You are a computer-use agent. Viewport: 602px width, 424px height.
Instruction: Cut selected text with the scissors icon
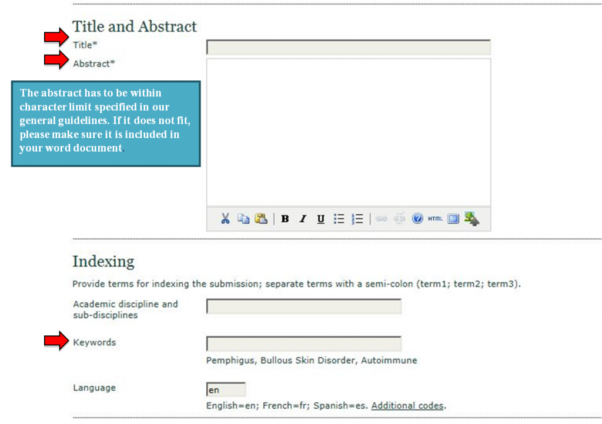(x=225, y=219)
